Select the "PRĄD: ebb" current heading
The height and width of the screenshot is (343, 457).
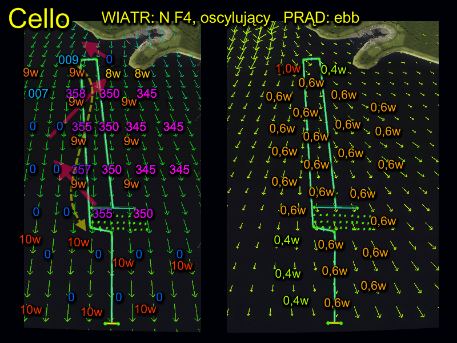322,17
